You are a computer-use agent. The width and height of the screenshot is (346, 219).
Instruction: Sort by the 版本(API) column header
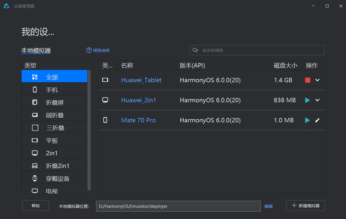[x=223, y=65]
